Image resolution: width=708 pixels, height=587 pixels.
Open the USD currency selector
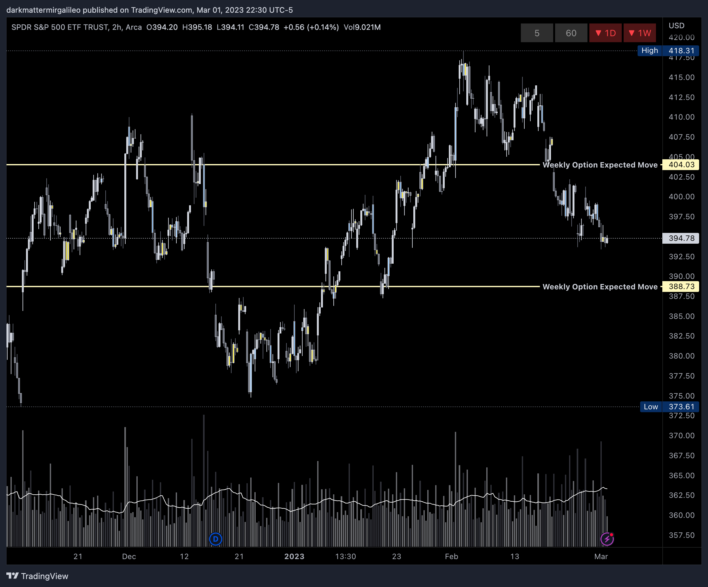[676, 26]
